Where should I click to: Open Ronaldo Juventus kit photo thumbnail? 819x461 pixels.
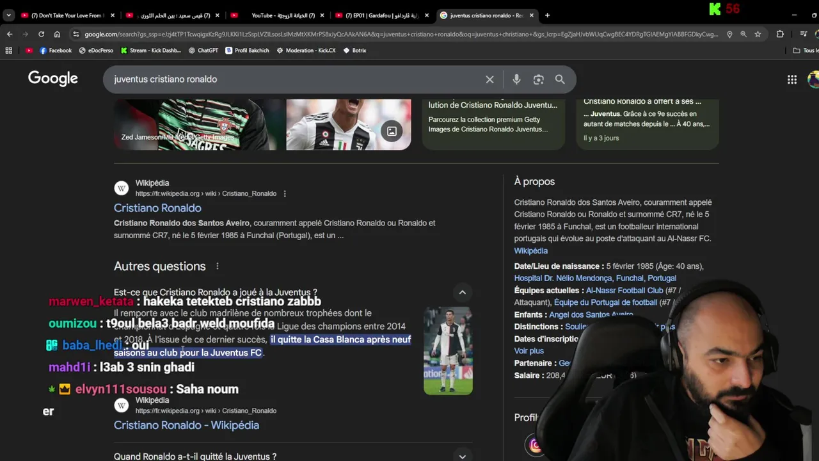pyautogui.click(x=448, y=350)
